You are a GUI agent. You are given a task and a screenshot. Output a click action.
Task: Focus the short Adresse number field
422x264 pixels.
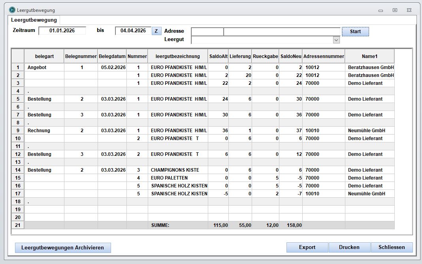pos(207,32)
